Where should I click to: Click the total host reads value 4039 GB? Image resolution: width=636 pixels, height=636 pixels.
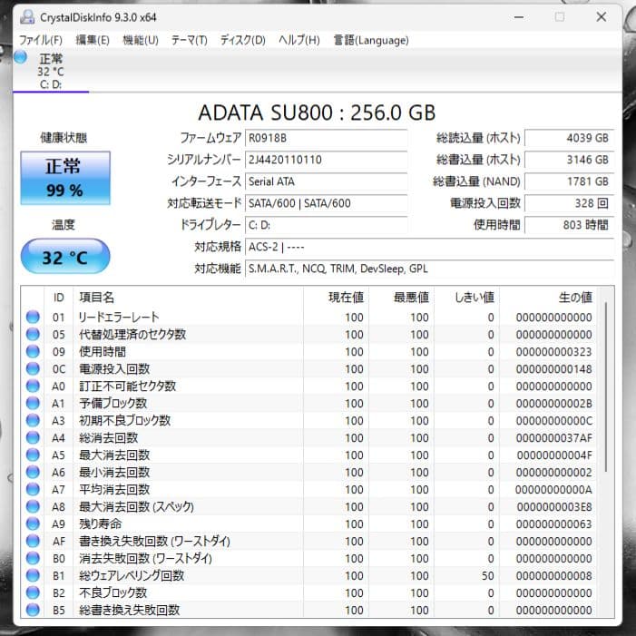(570, 138)
